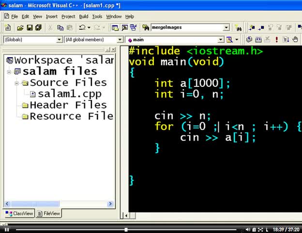Viewport: 302px width, 233px height.
Task: Click the Open file folder icon
Action: click(x=20, y=28)
